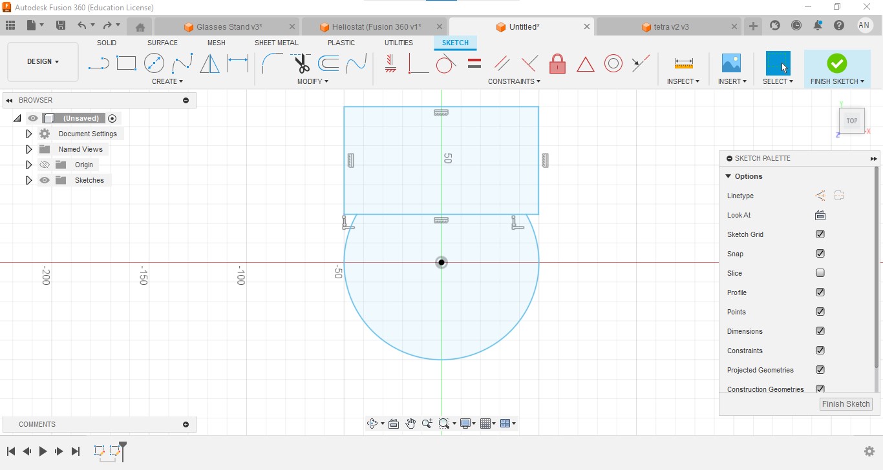Open the INSPECT dropdown menu
883x470 pixels.
[684, 81]
